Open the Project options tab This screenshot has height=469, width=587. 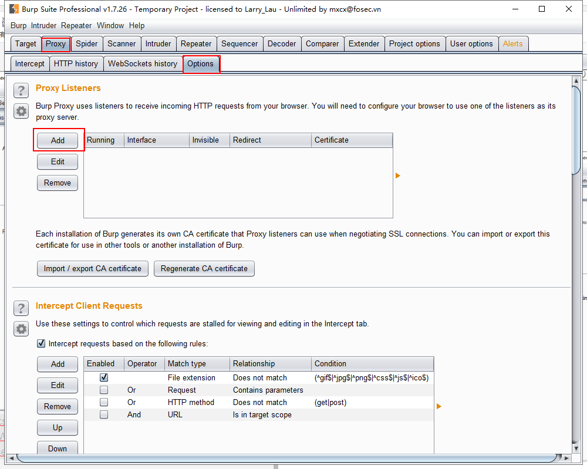point(414,44)
